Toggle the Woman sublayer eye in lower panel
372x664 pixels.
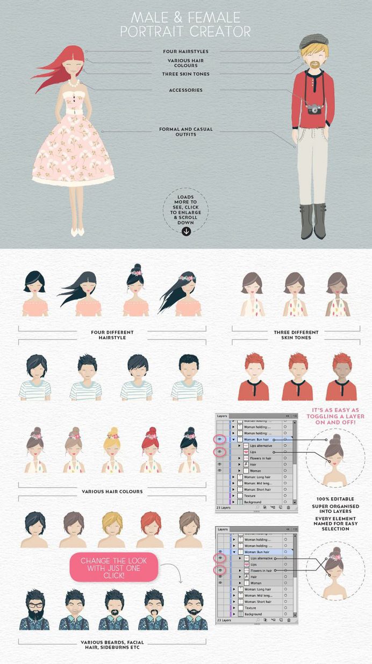tap(220, 583)
